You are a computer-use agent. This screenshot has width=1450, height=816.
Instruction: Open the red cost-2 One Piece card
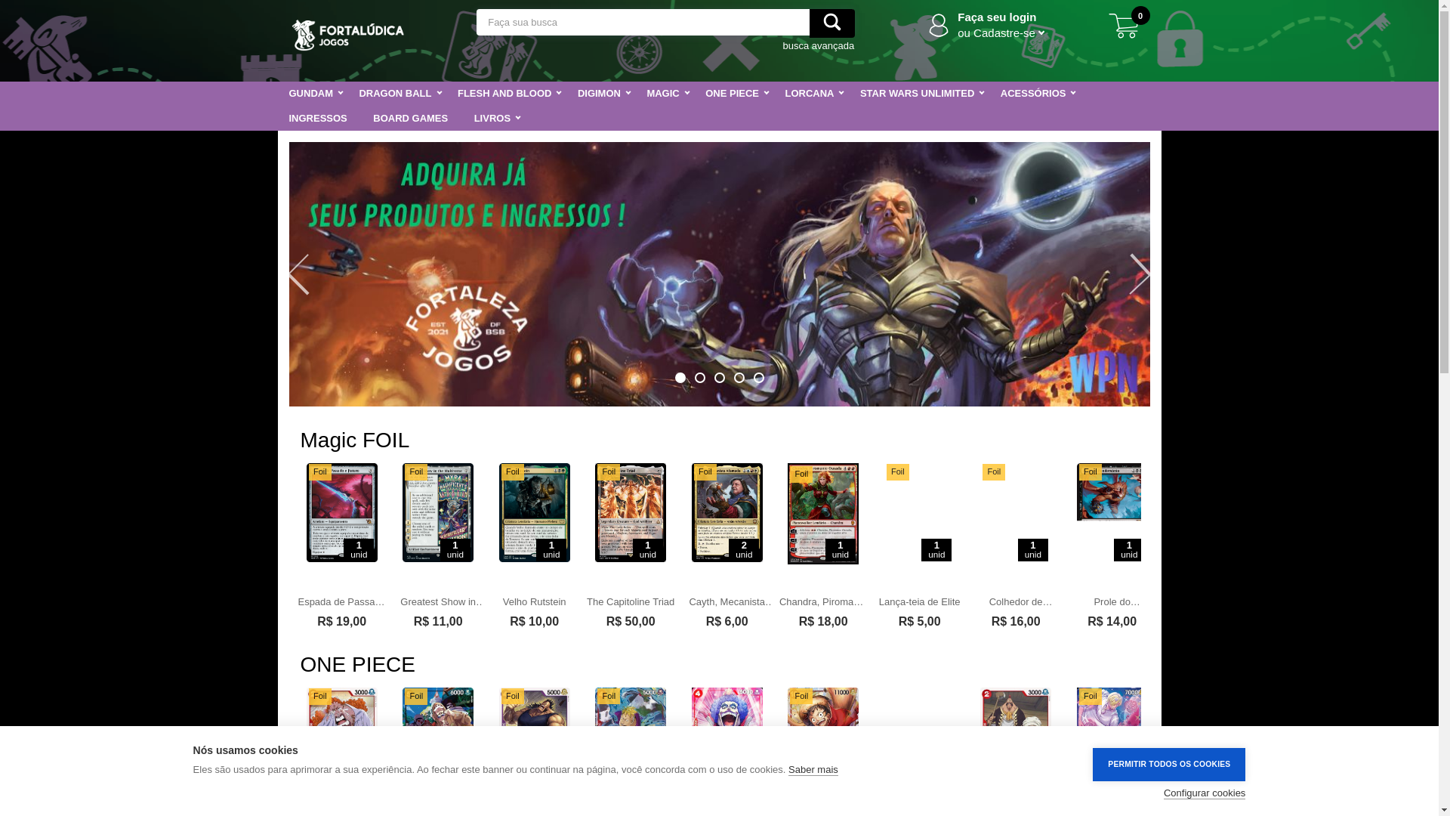click(1015, 707)
